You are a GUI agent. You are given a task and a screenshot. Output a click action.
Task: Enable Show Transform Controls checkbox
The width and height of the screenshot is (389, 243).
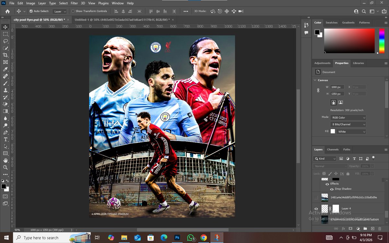(x=73, y=11)
